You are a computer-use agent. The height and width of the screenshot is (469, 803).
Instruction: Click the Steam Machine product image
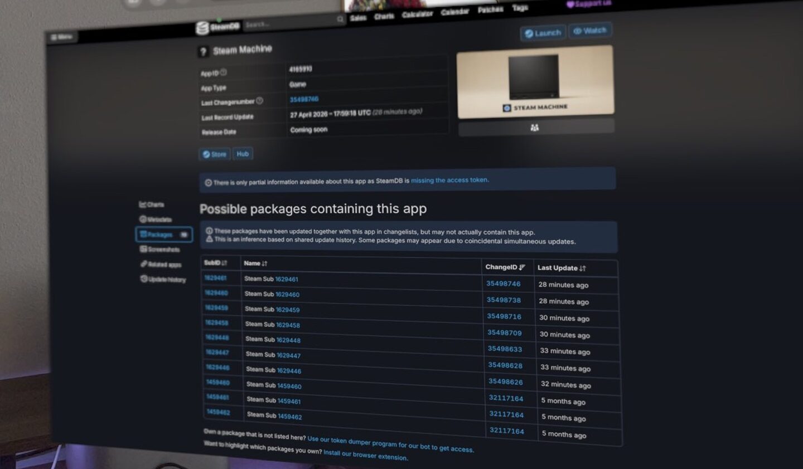tap(535, 81)
